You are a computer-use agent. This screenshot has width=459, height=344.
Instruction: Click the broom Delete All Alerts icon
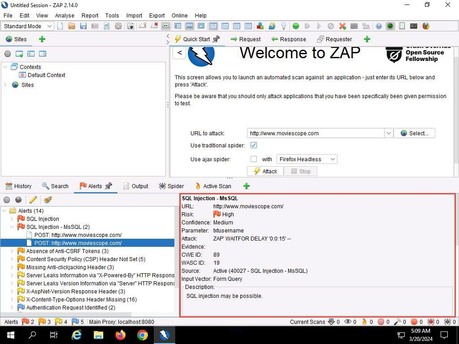48,200
